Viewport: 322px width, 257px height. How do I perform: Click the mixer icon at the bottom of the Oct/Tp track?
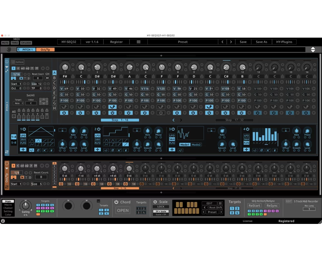(7, 187)
